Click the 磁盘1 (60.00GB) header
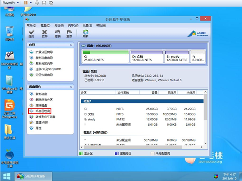Screen dimensions: 242x181 pyautogui.click(x=143, y=46)
